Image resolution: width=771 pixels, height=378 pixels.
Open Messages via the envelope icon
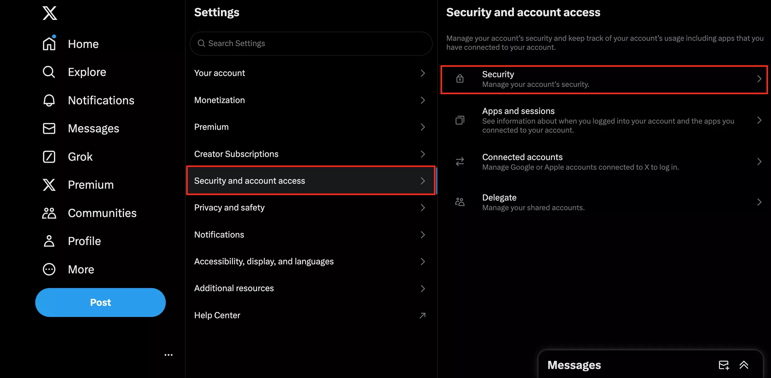(49, 128)
